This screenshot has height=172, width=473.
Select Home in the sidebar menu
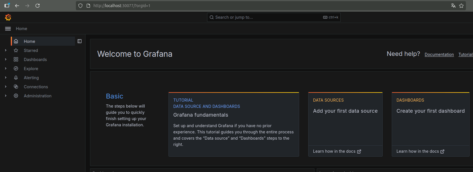pyautogui.click(x=30, y=41)
